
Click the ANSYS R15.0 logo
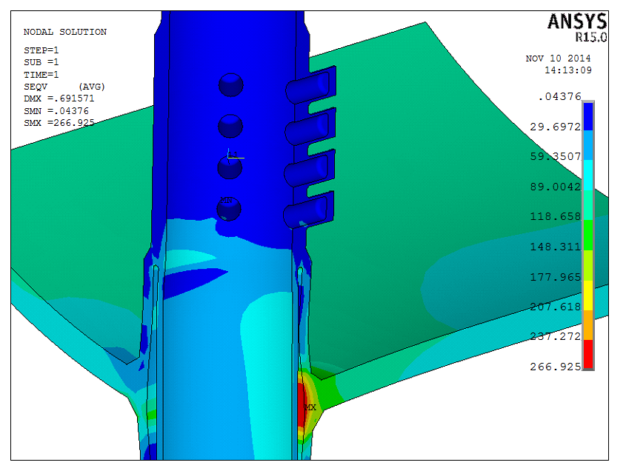click(577, 27)
